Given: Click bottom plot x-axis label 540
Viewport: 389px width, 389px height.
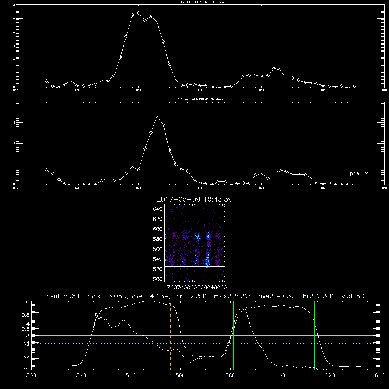Looking at the screenshot, I should pyautogui.click(x=131, y=376).
